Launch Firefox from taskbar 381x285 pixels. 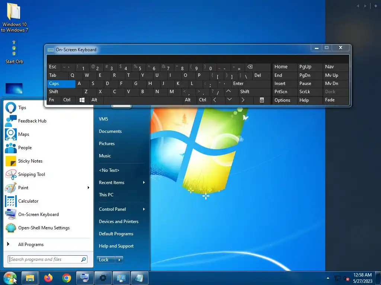pos(48,278)
